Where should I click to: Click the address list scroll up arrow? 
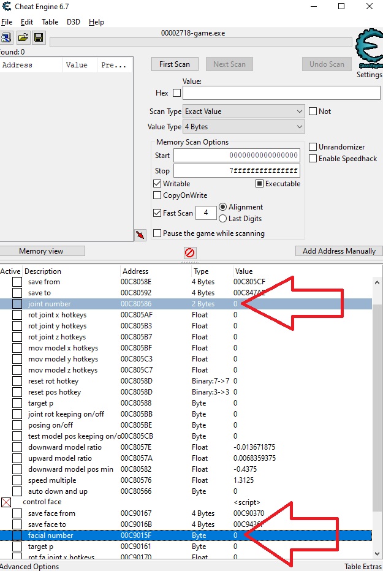377,282
